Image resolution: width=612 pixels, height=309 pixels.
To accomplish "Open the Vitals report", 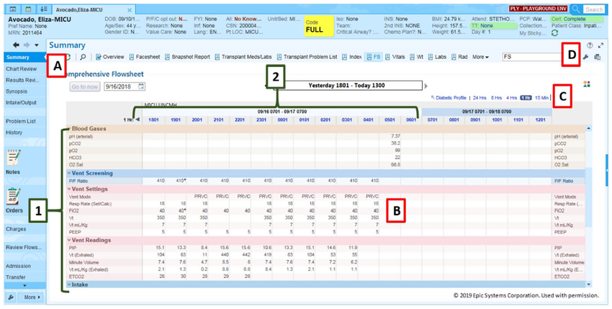I will [395, 57].
